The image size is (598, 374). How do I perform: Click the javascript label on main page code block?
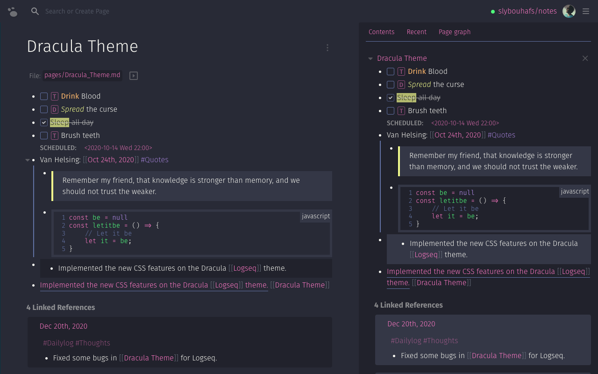pos(316,216)
